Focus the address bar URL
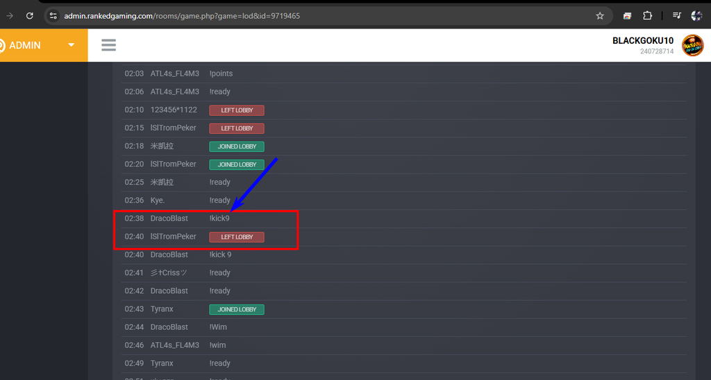711x380 pixels. (182, 16)
